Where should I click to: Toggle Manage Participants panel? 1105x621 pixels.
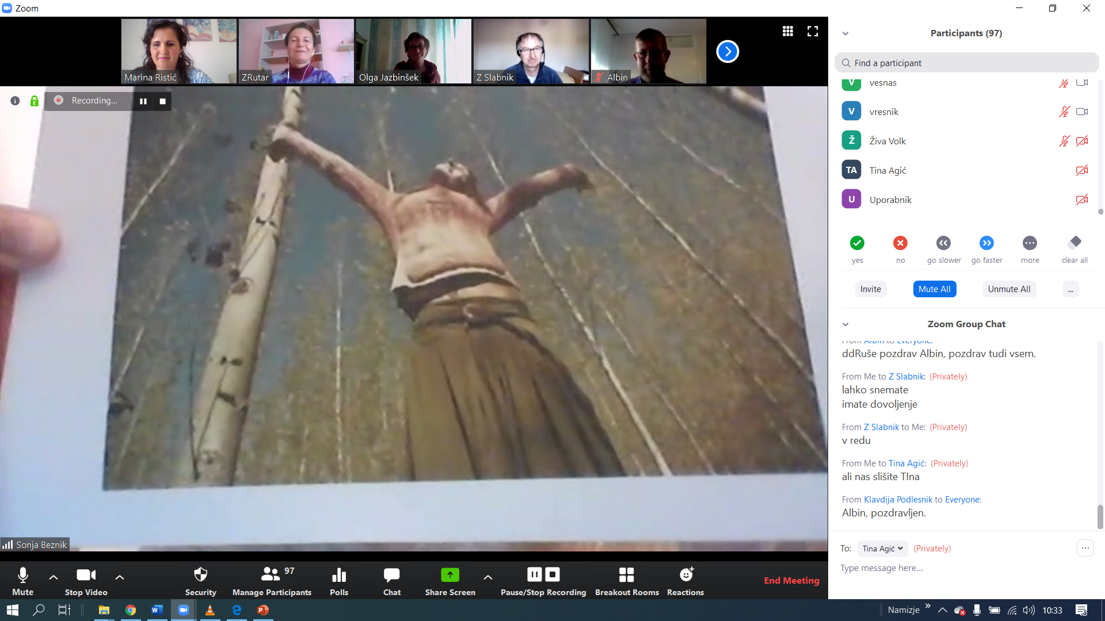pos(272,581)
